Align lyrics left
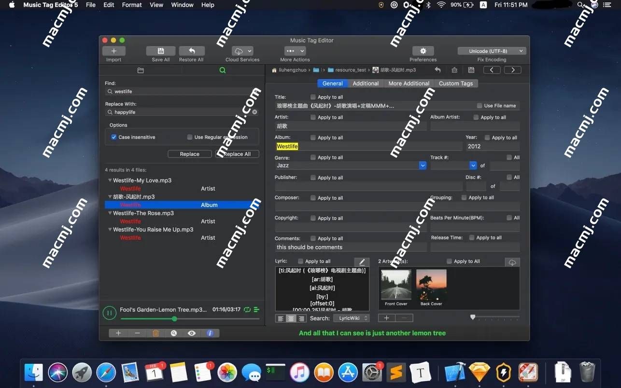Viewport: 621px width, 388px height. tap(281, 319)
